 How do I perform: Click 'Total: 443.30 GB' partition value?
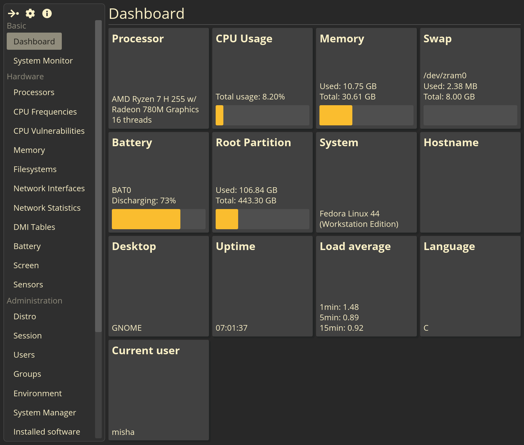pyautogui.click(x=246, y=201)
